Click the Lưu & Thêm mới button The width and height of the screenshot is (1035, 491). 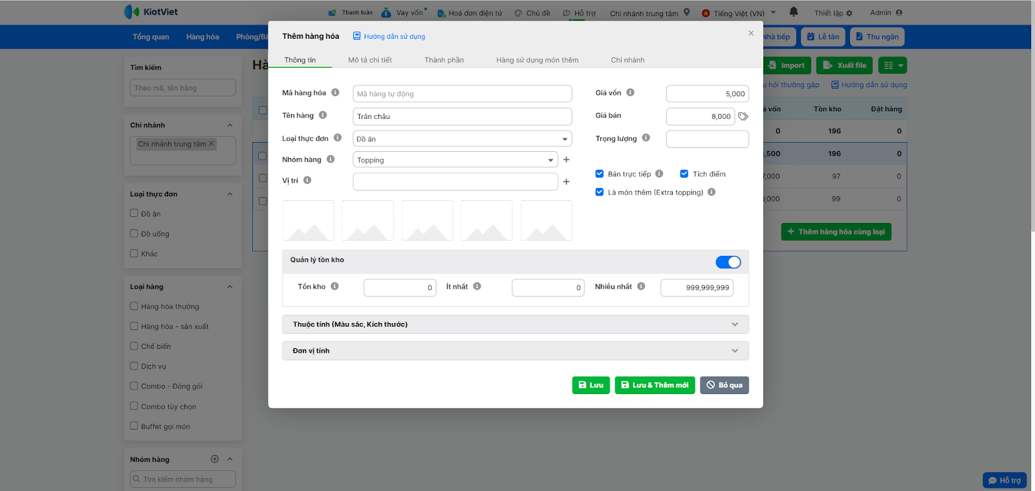pos(655,385)
